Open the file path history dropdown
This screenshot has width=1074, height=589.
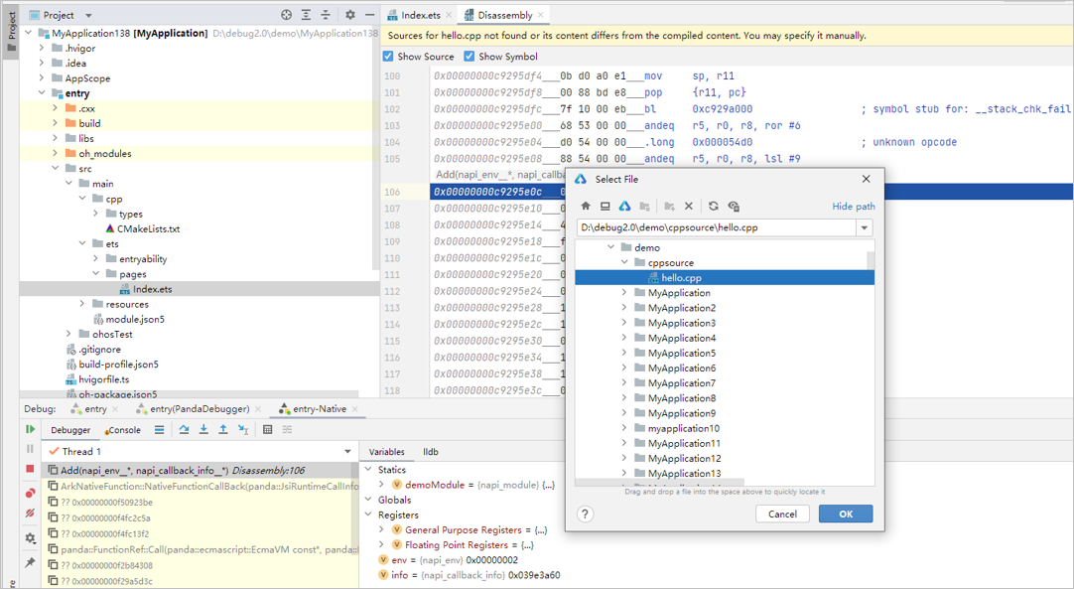point(865,228)
